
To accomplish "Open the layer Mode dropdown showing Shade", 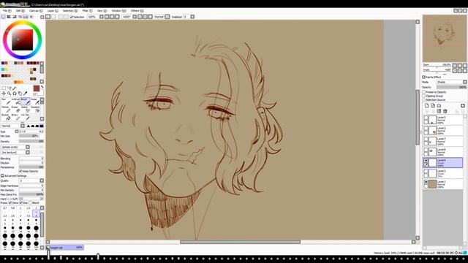I will point(452,82).
